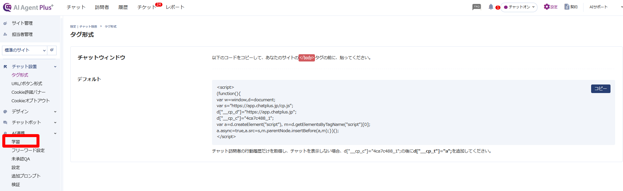The width and height of the screenshot is (623, 191).
Task: Open the チャット top menu
Action: pyautogui.click(x=76, y=7)
